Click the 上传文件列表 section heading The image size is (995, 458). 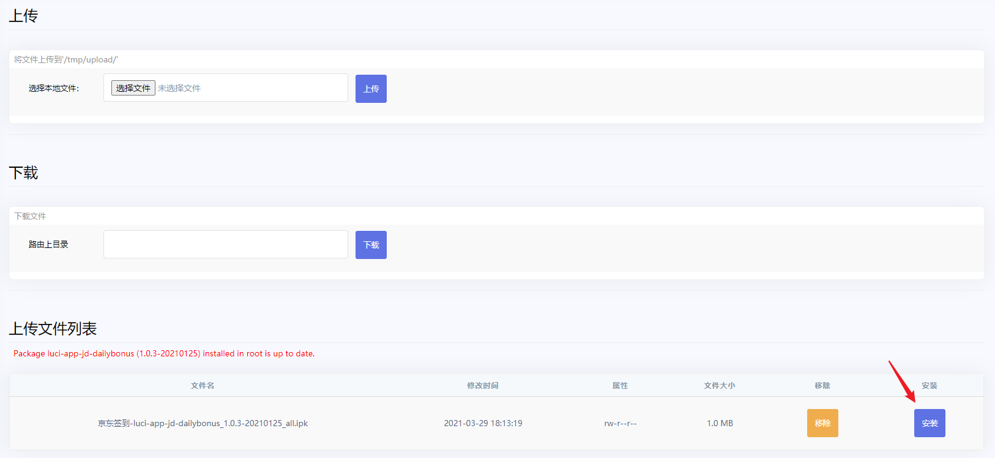[x=53, y=329]
